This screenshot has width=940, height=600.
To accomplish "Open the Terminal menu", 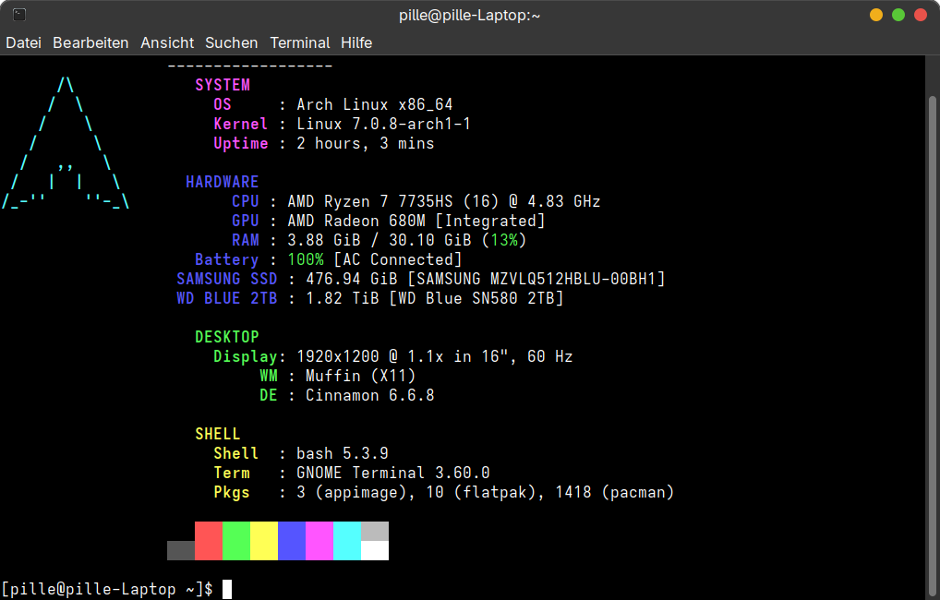I will pos(300,42).
